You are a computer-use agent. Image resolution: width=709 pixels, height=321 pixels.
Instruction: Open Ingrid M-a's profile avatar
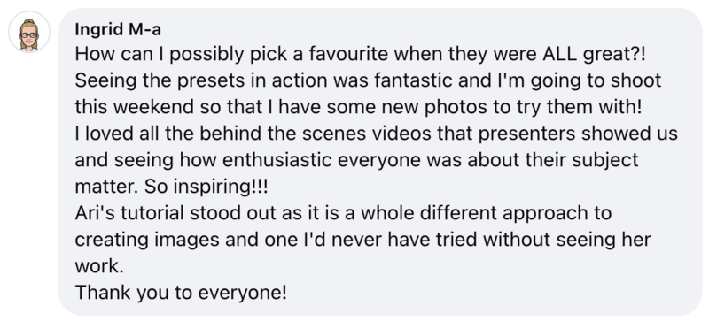(x=29, y=32)
